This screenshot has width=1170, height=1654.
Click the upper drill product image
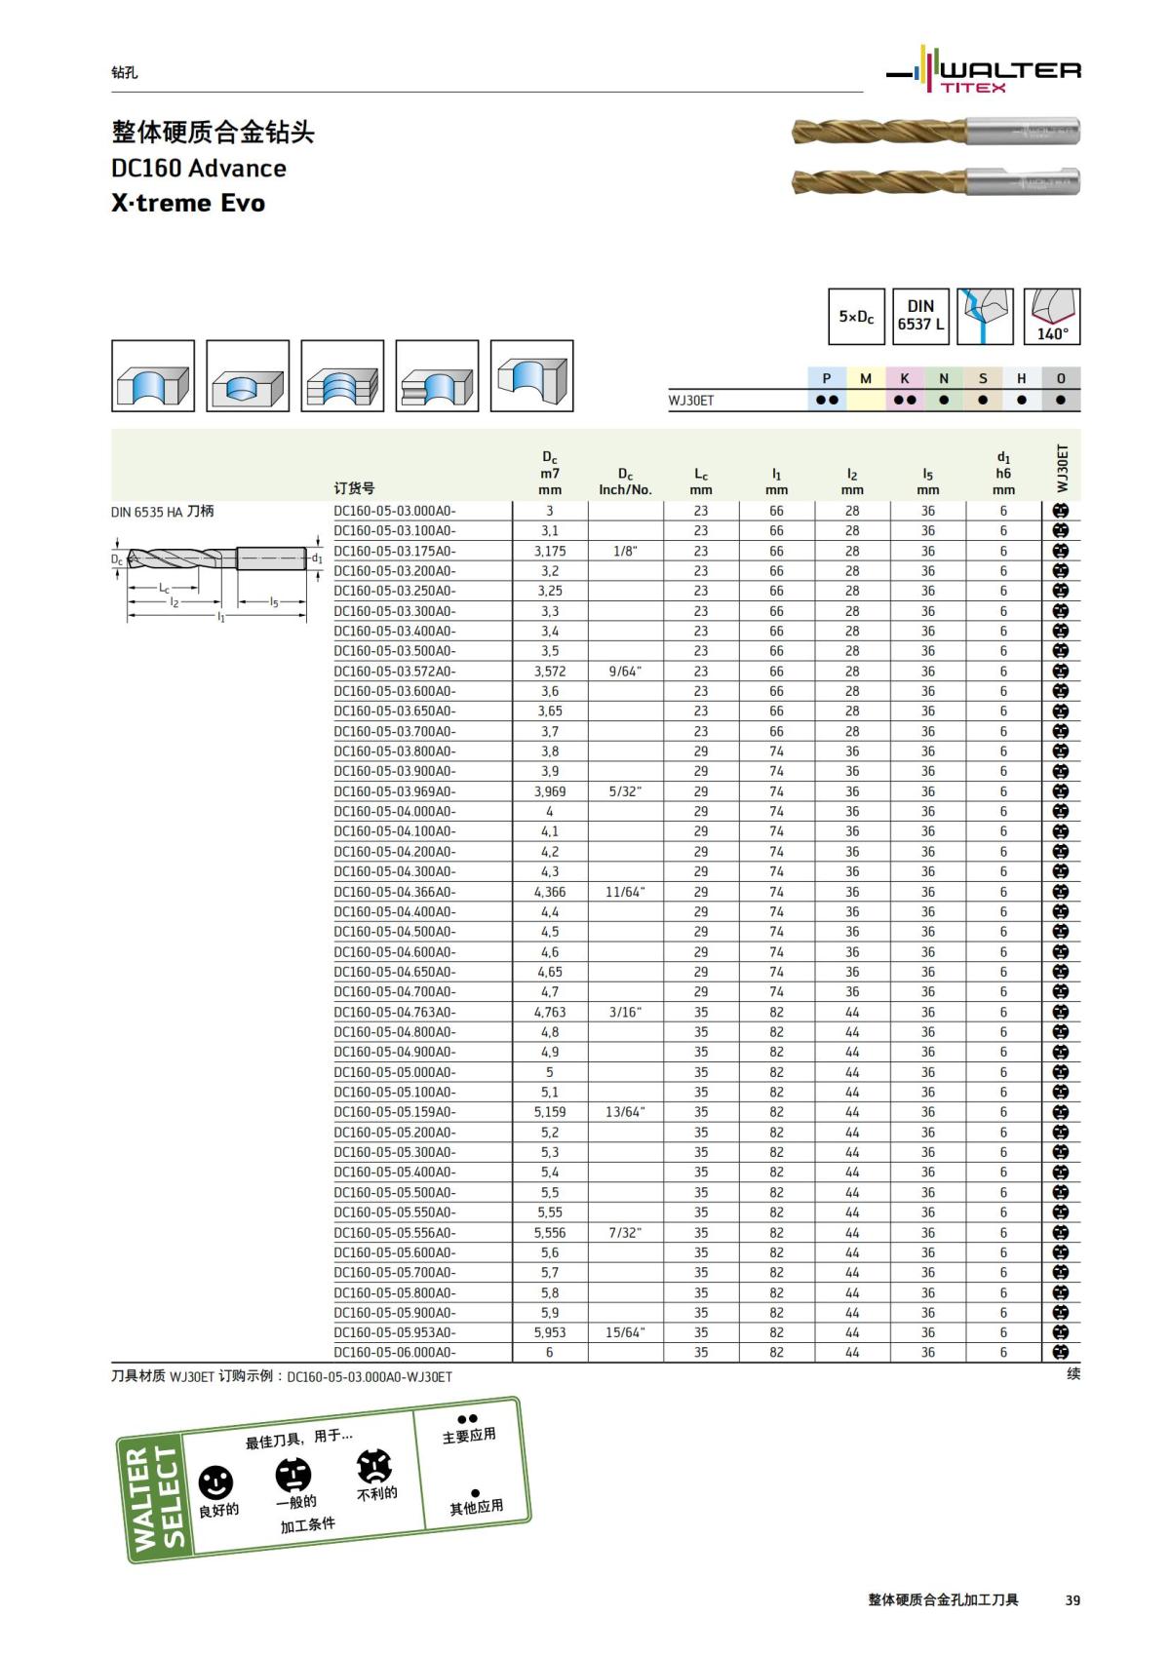[x=936, y=131]
